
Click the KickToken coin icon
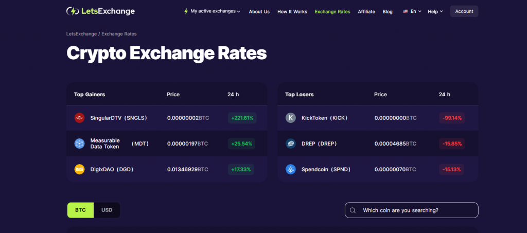pyautogui.click(x=291, y=118)
